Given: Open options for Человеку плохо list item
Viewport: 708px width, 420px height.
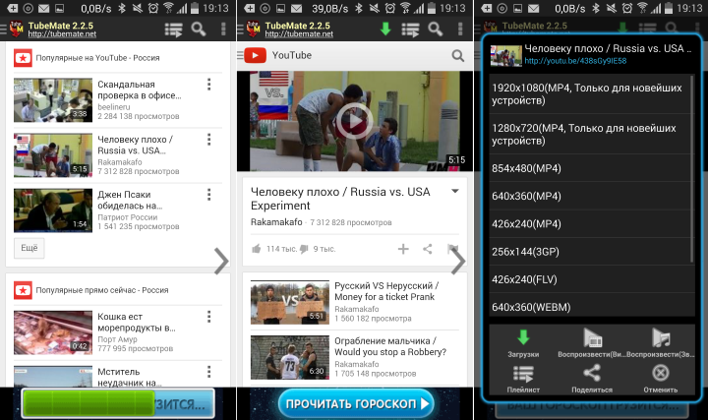Looking at the screenshot, I should [x=208, y=140].
